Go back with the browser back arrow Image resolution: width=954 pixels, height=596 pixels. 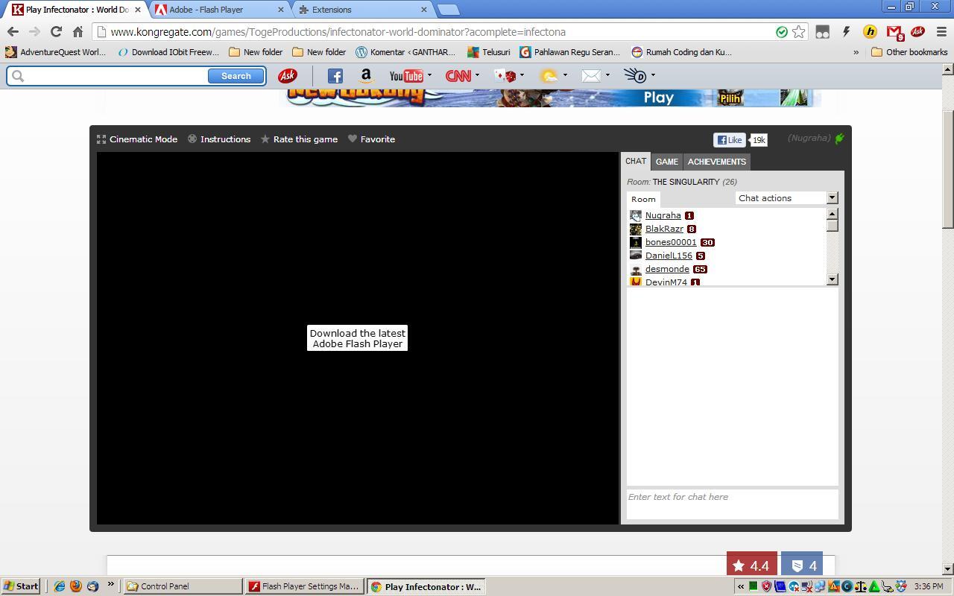13,31
